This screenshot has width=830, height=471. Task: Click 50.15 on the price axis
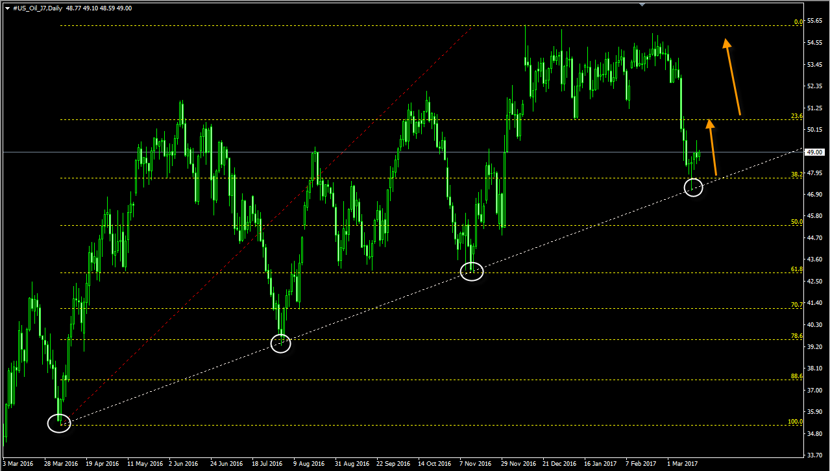(x=814, y=130)
